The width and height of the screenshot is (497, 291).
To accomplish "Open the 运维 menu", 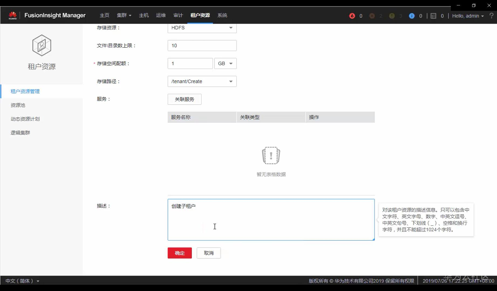I will click(x=161, y=15).
